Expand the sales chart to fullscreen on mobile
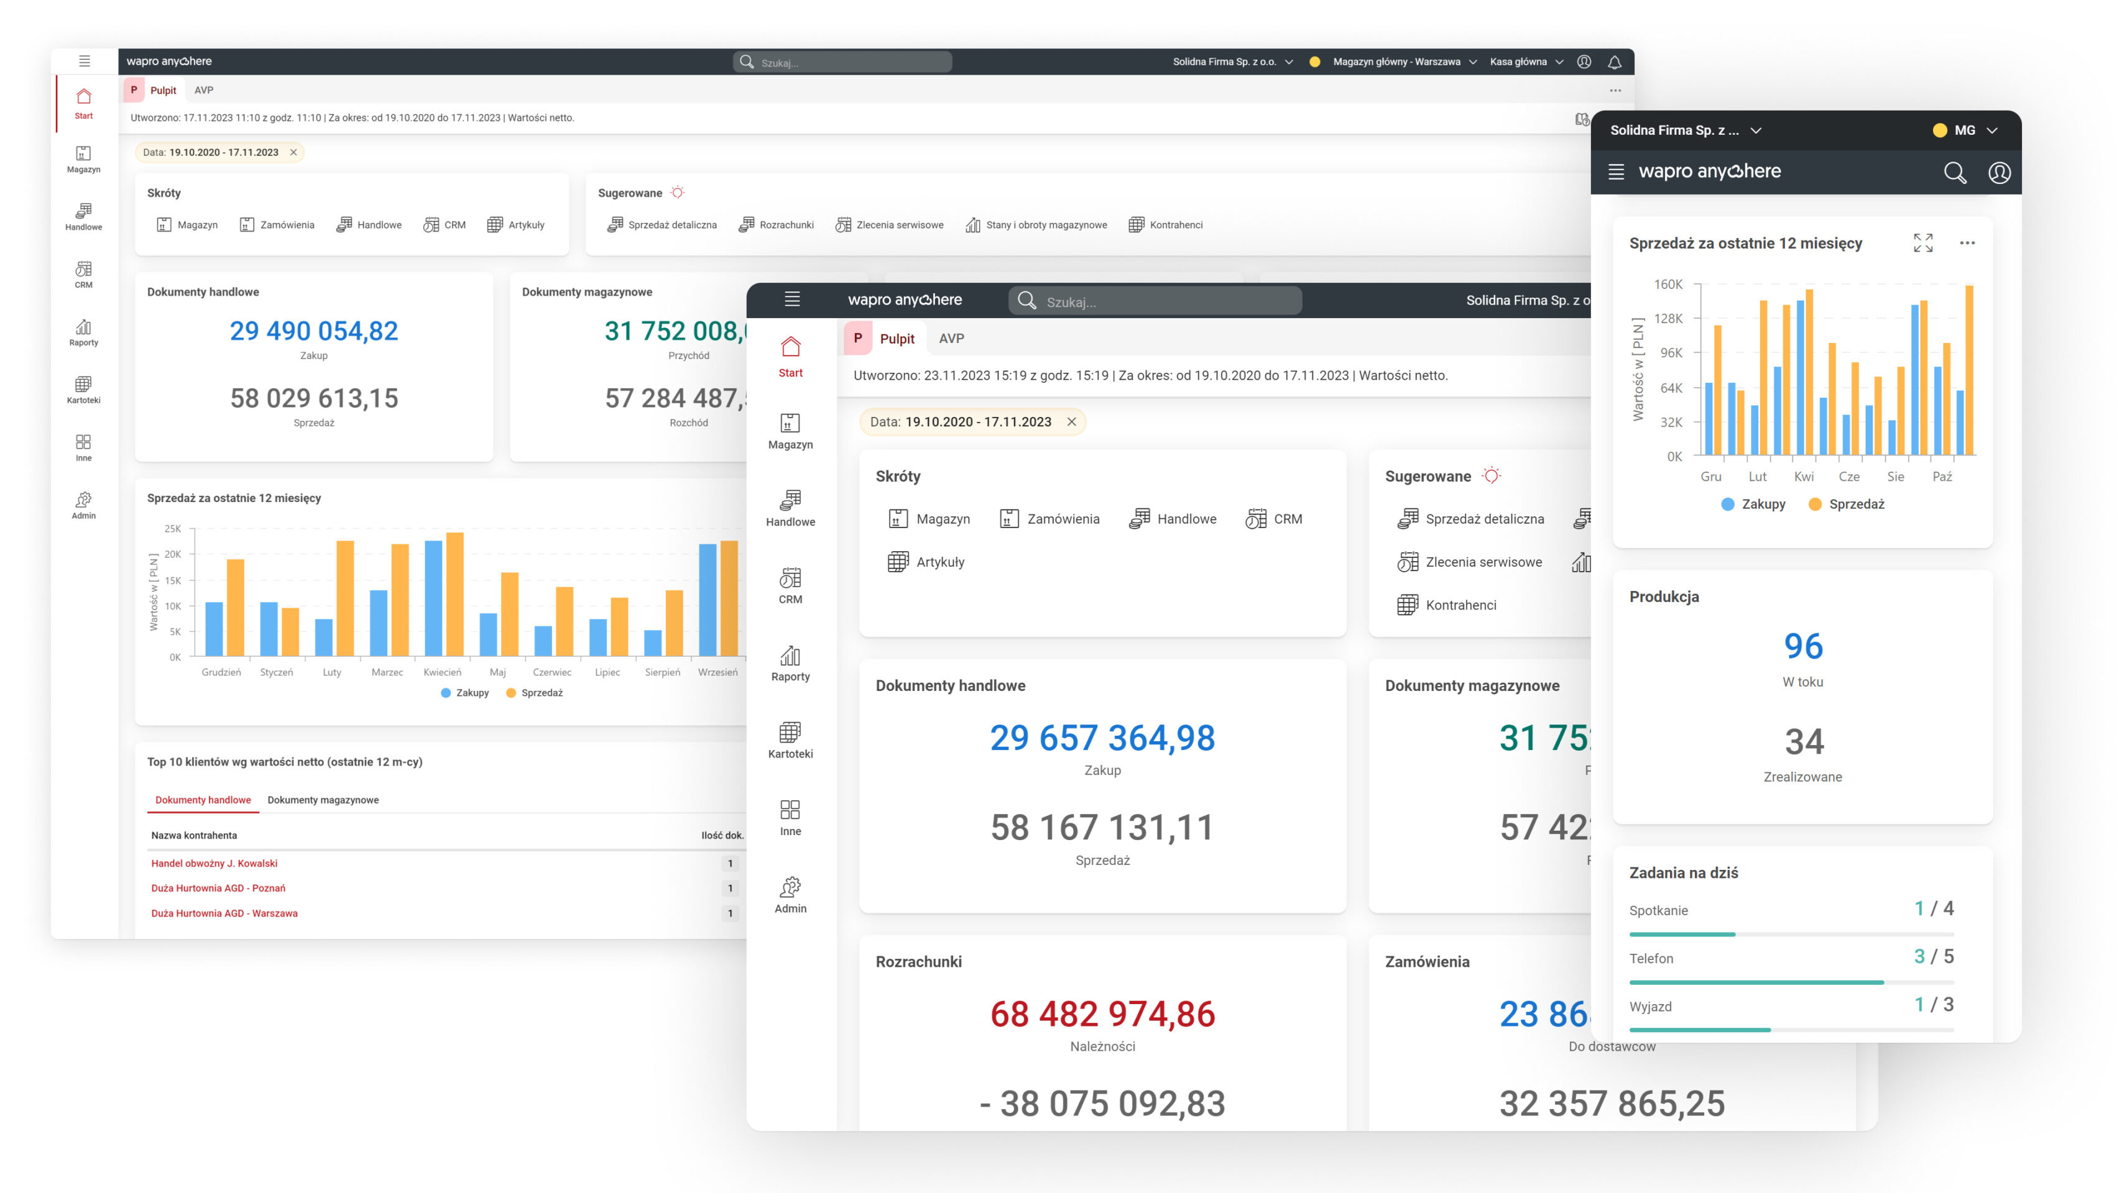This screenshot has height=1193, width=2122. click(x=1922, y=243)
